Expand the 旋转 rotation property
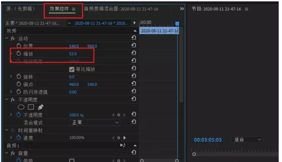This screenshot has width=282, height=162. (x=11, y=77)
